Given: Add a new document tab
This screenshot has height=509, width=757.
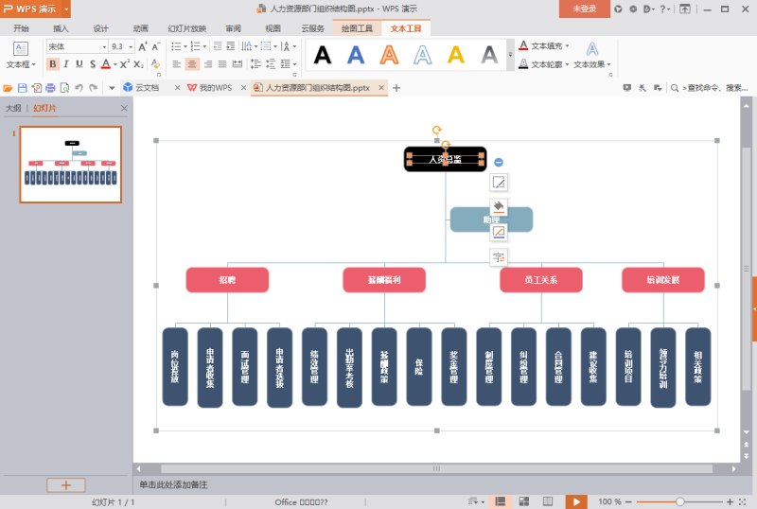Looking at the screenshot, I should click(396, 88).
